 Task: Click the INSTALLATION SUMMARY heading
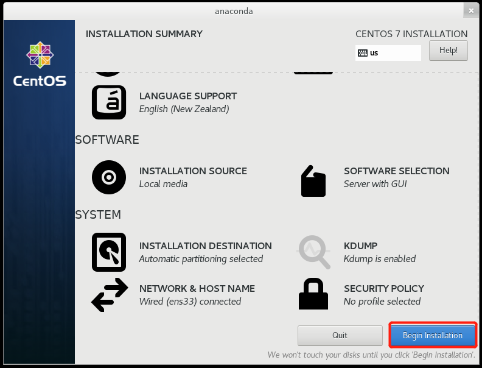[x=144, y=34]
